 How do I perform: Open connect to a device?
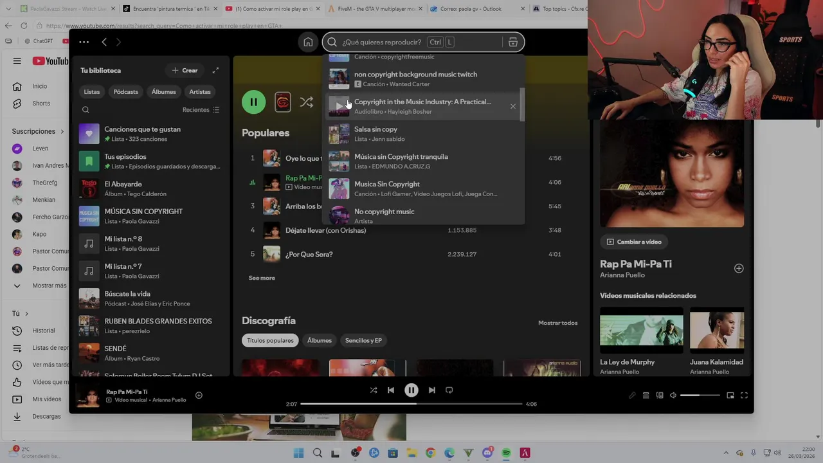tap(660, 395)
